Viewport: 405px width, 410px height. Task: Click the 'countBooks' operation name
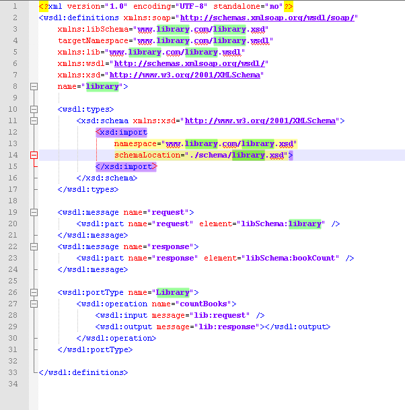click(x=204, y=304)
